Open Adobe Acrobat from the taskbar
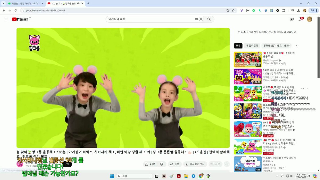The height and width of the screenshot is (180, 320). (179, 176)
